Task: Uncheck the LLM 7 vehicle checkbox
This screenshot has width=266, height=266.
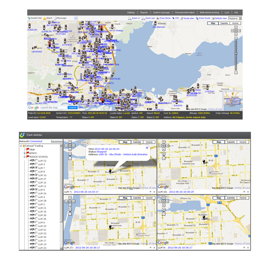Action: pyautogui.click(x=36, y=168)
